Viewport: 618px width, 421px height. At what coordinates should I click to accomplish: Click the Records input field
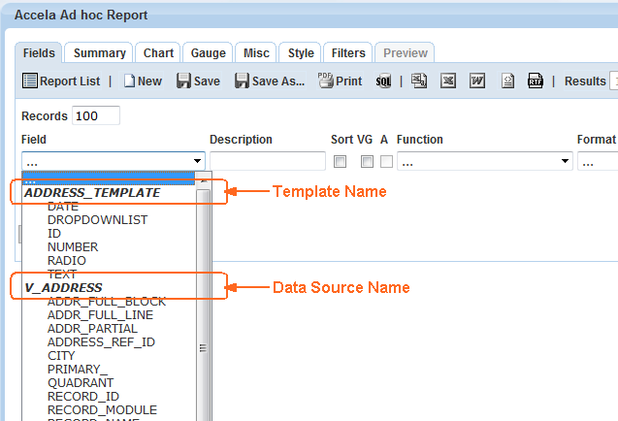[95, 116]
